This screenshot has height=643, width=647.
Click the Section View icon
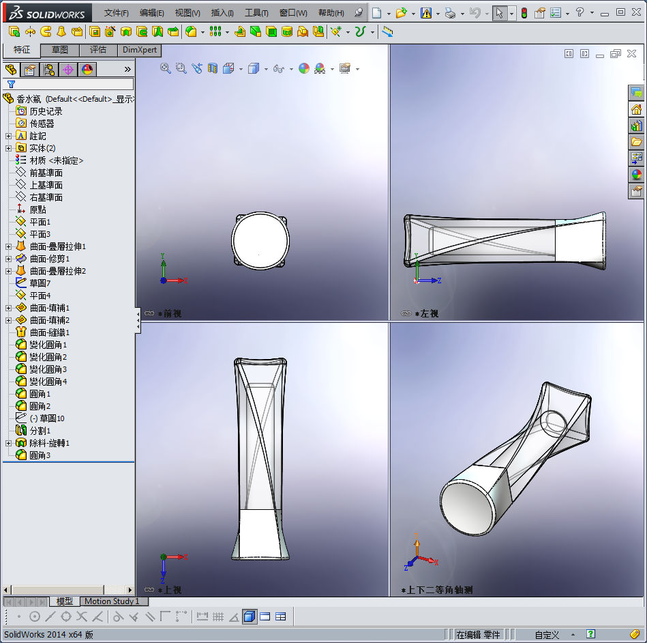tap(213, 68)
